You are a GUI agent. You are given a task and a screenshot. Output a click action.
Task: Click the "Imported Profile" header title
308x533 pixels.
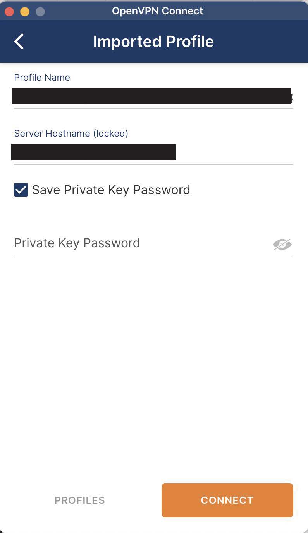[x=153, y=42]
